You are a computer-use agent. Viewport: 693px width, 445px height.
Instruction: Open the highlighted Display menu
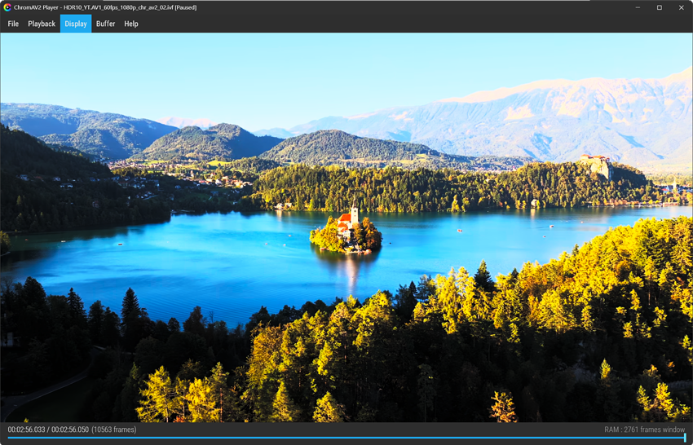(x=76, y=24)
